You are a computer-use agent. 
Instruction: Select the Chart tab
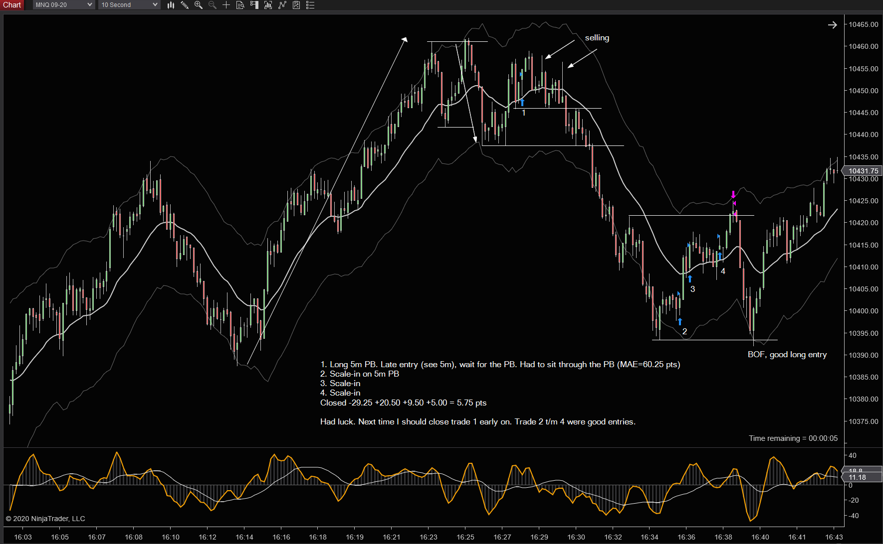(12, 5)
